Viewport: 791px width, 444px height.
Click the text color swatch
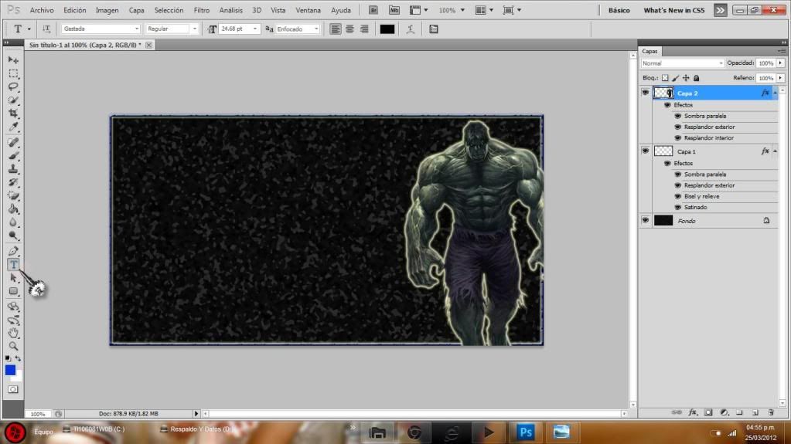tap(387, 29)
